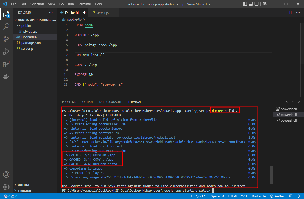Click the unsaved dot on Dockerfile tab
This screenshot has height=199, width=304.
pos(84,13)
